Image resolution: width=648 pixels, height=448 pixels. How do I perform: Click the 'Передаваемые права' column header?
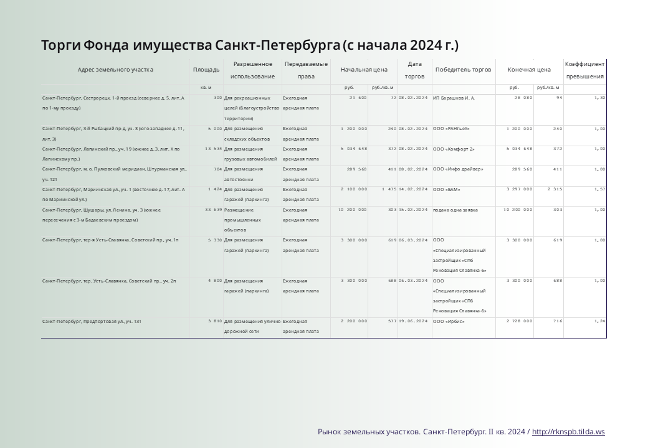(x=305, y=70)
